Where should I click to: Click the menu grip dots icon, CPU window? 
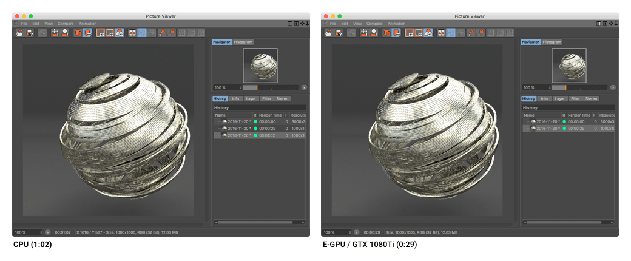(x=16, y=23)
